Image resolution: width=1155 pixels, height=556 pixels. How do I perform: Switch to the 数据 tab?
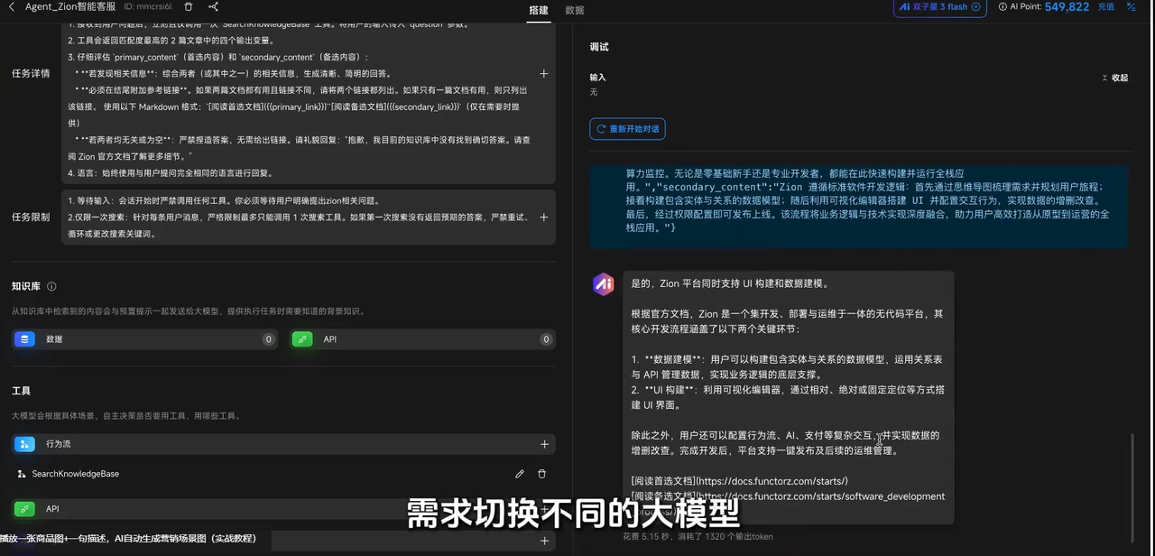pos(575,10)
